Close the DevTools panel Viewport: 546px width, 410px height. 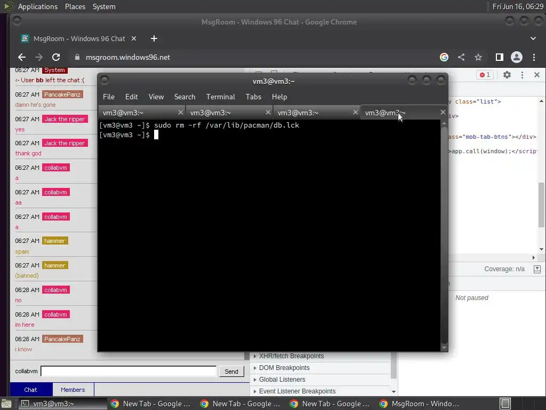click(537, 75)
